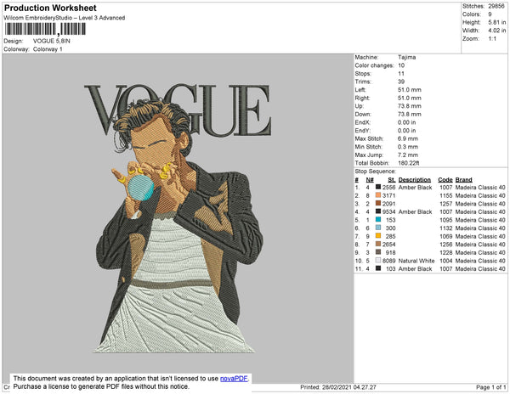Click the turquoise swatch for code 1095
This screenshot has width=510, height=394.
378,220
